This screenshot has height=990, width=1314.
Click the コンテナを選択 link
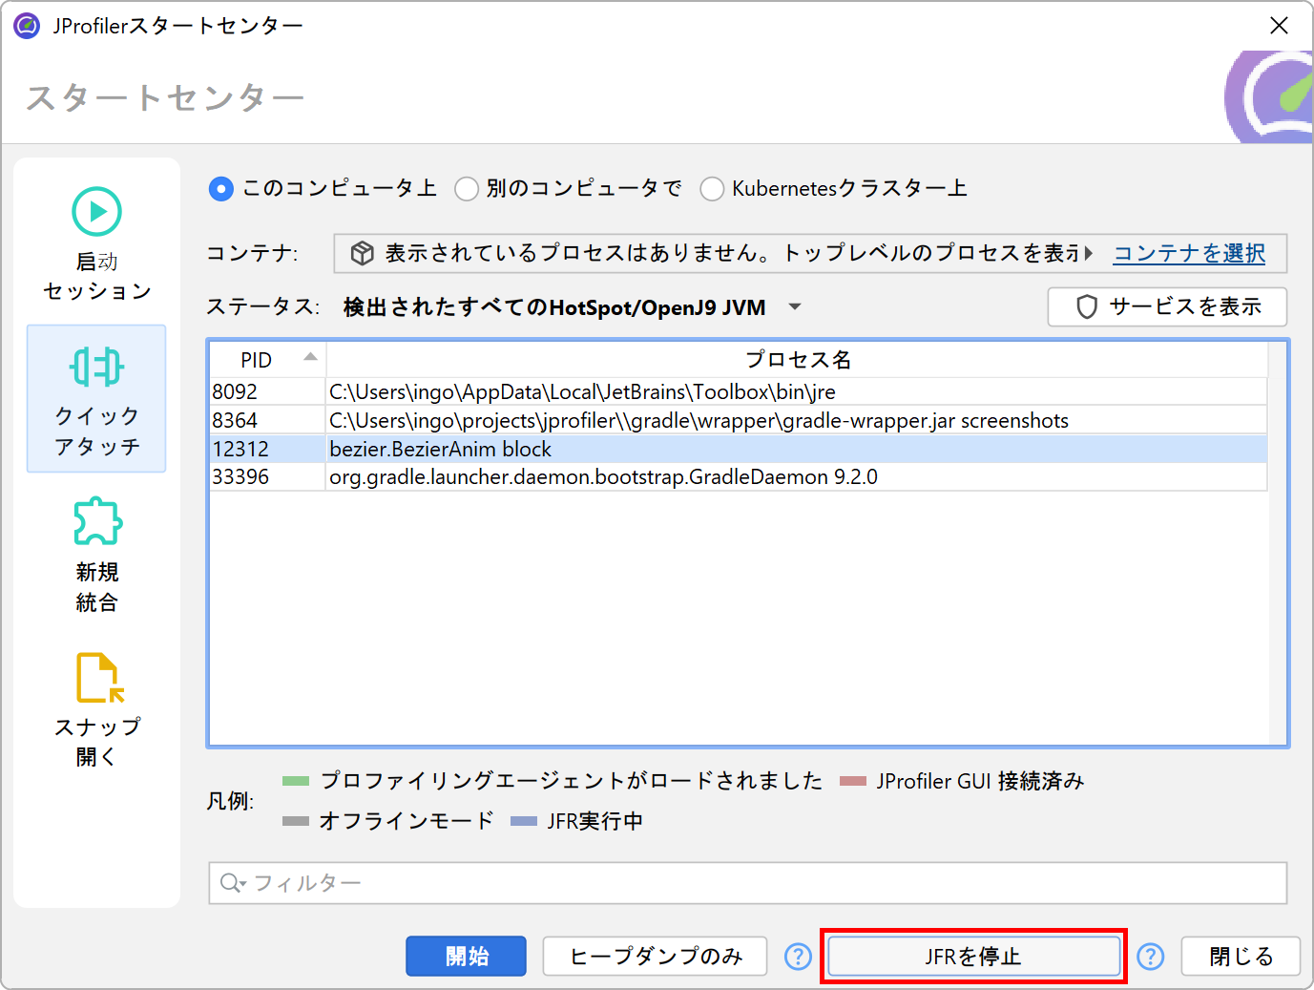click(x=1189, y=253)
